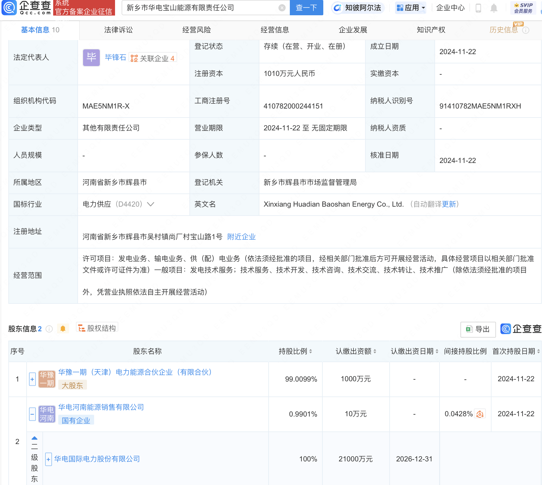Viewport: 542px width, 485px height.
Task: Open 华电河南能源销售有限公司 link
Action: click(101, 407)
